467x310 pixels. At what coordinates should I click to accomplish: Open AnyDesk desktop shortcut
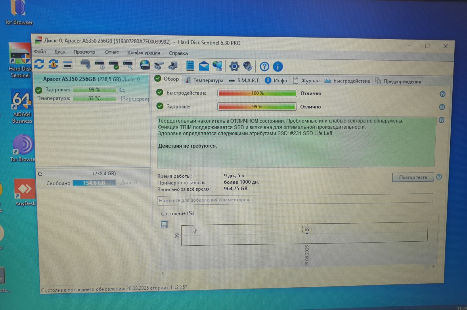(x=25, y=192)
